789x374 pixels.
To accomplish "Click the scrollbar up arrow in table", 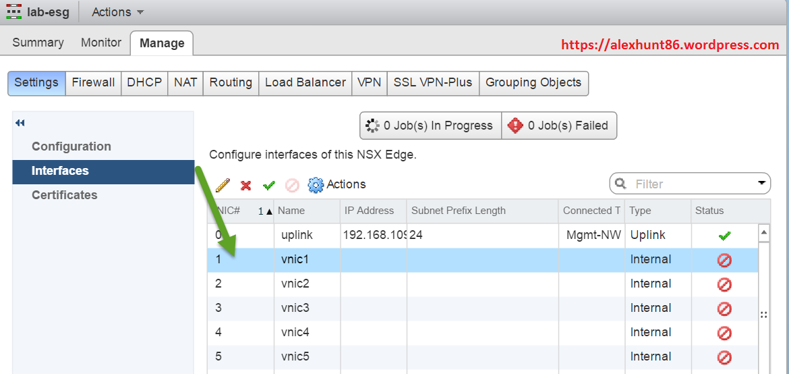I will point(764,233).
